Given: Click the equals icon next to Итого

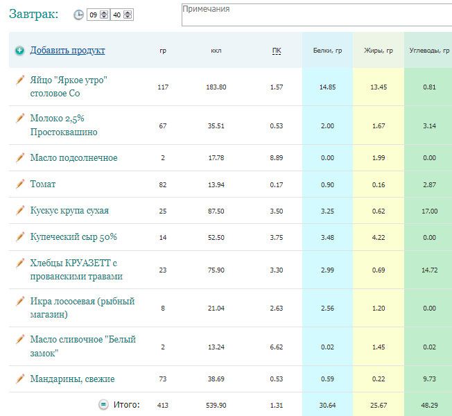Looking at the screenshot, I should tap(103, 405).
